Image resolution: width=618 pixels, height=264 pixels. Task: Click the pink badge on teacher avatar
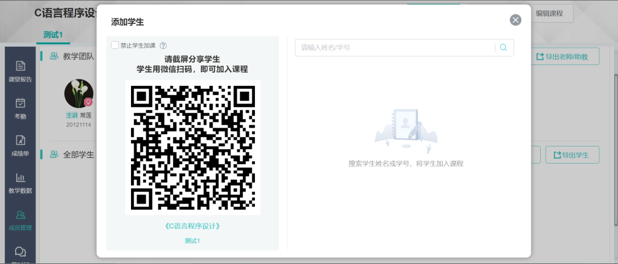[x=89, y=102]
